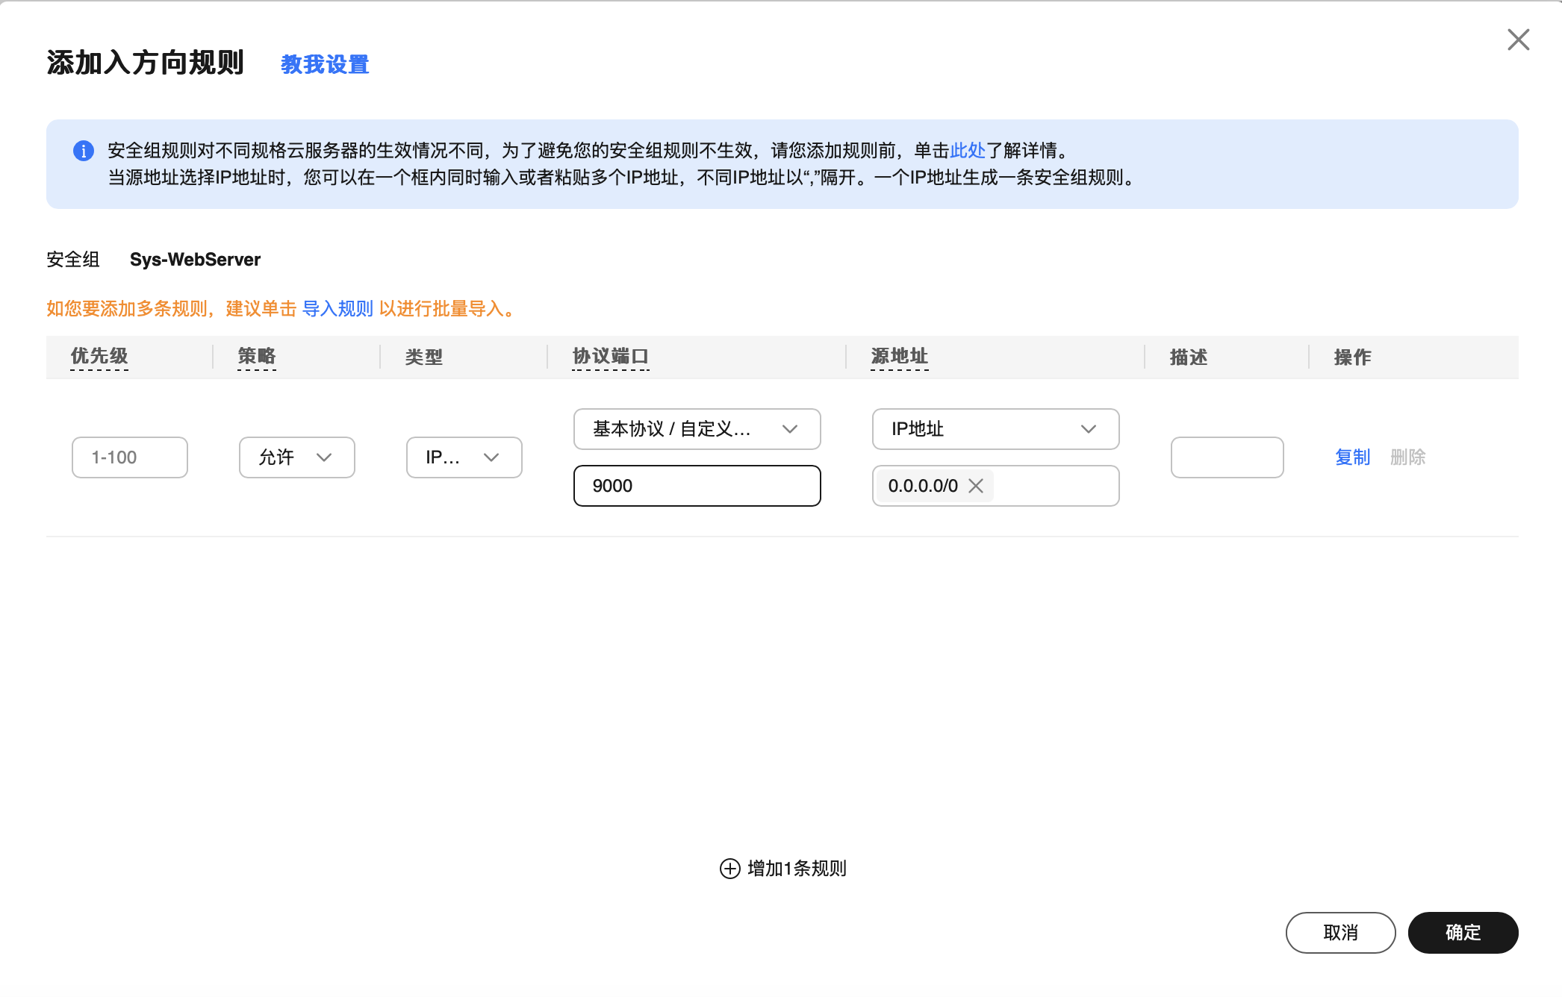The height and width of the screenshot is (997, 1562).
Task: Expand the 基本协议 / 自定义 protocol dropdown
Action: (697, 429)
